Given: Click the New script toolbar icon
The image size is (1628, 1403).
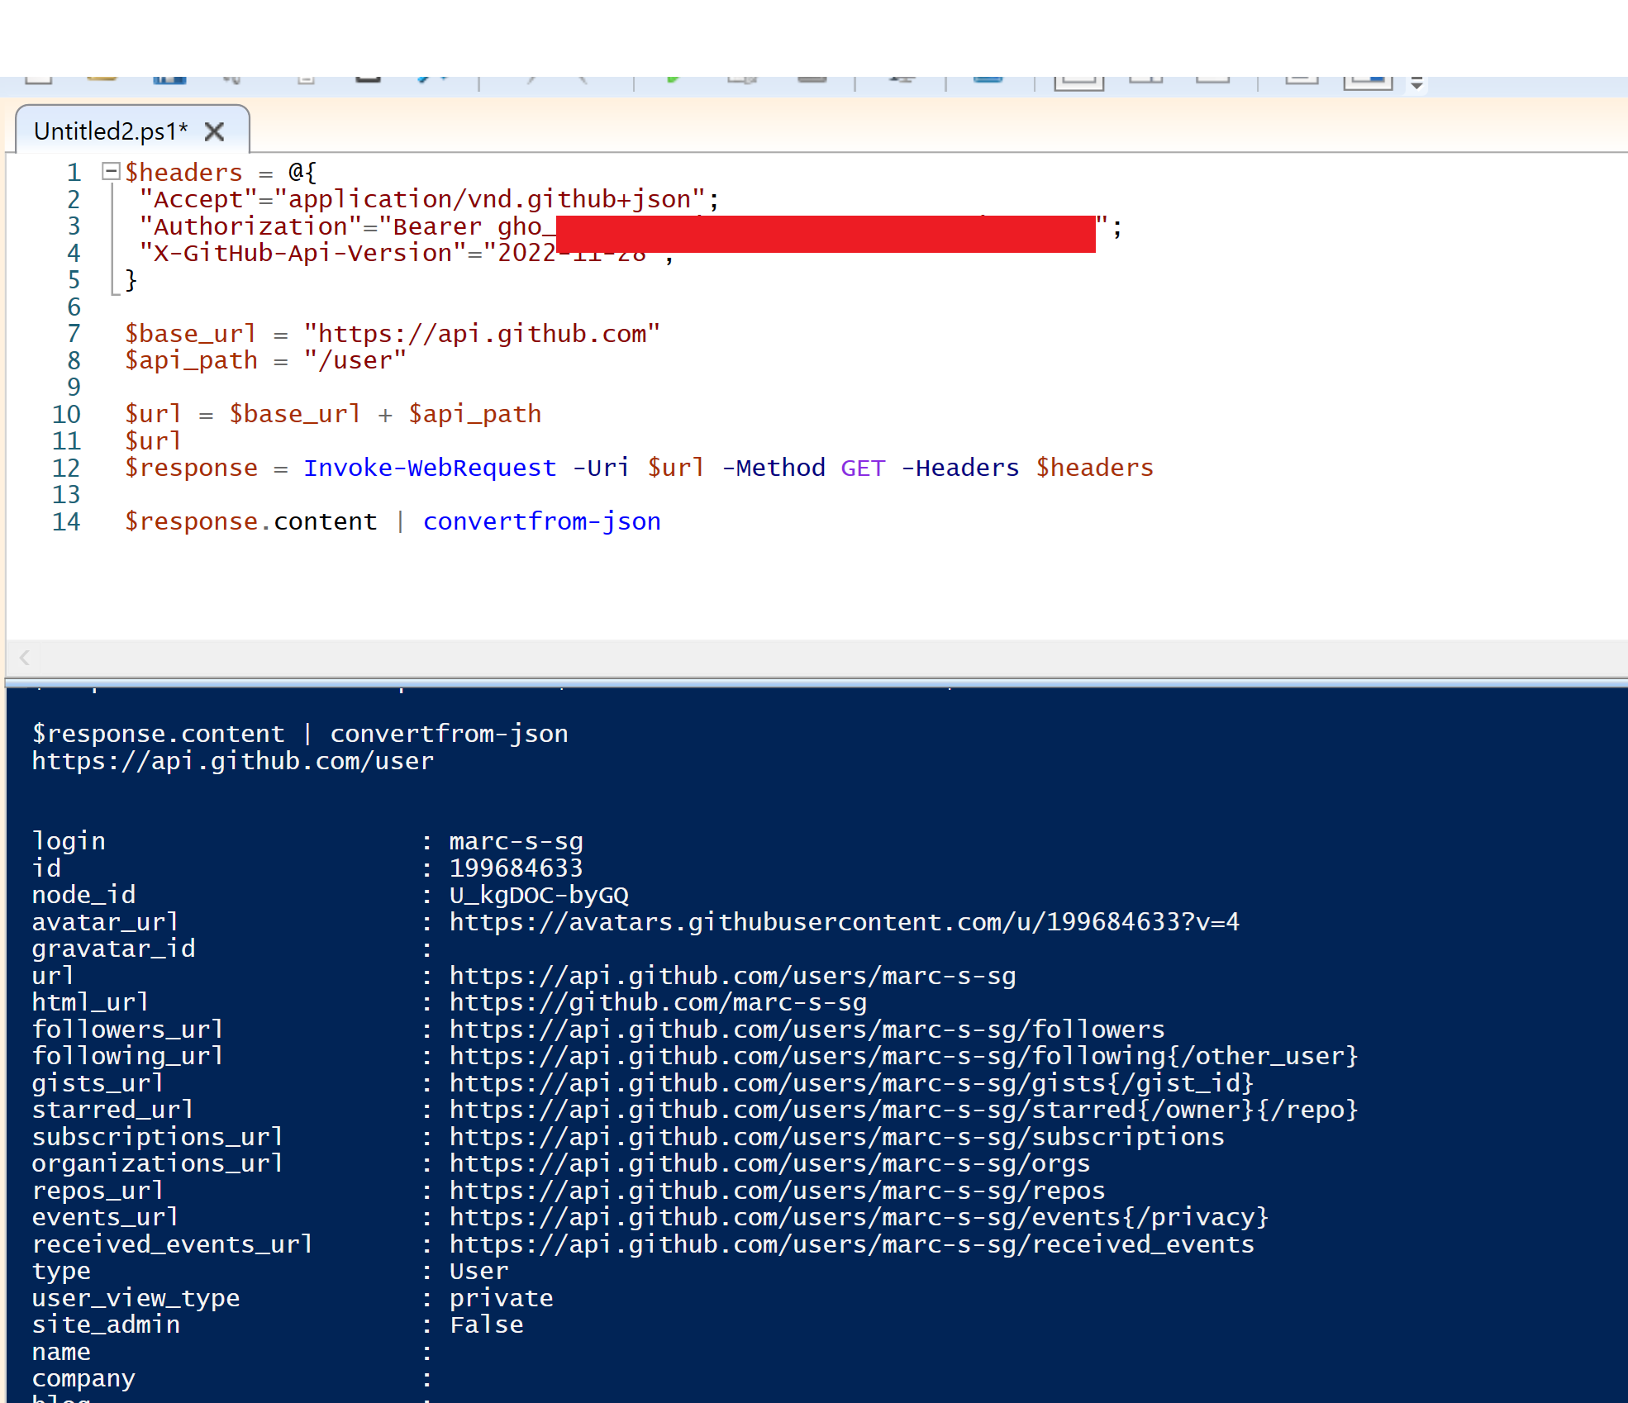Looking at the screenshot, I should 39,79.
